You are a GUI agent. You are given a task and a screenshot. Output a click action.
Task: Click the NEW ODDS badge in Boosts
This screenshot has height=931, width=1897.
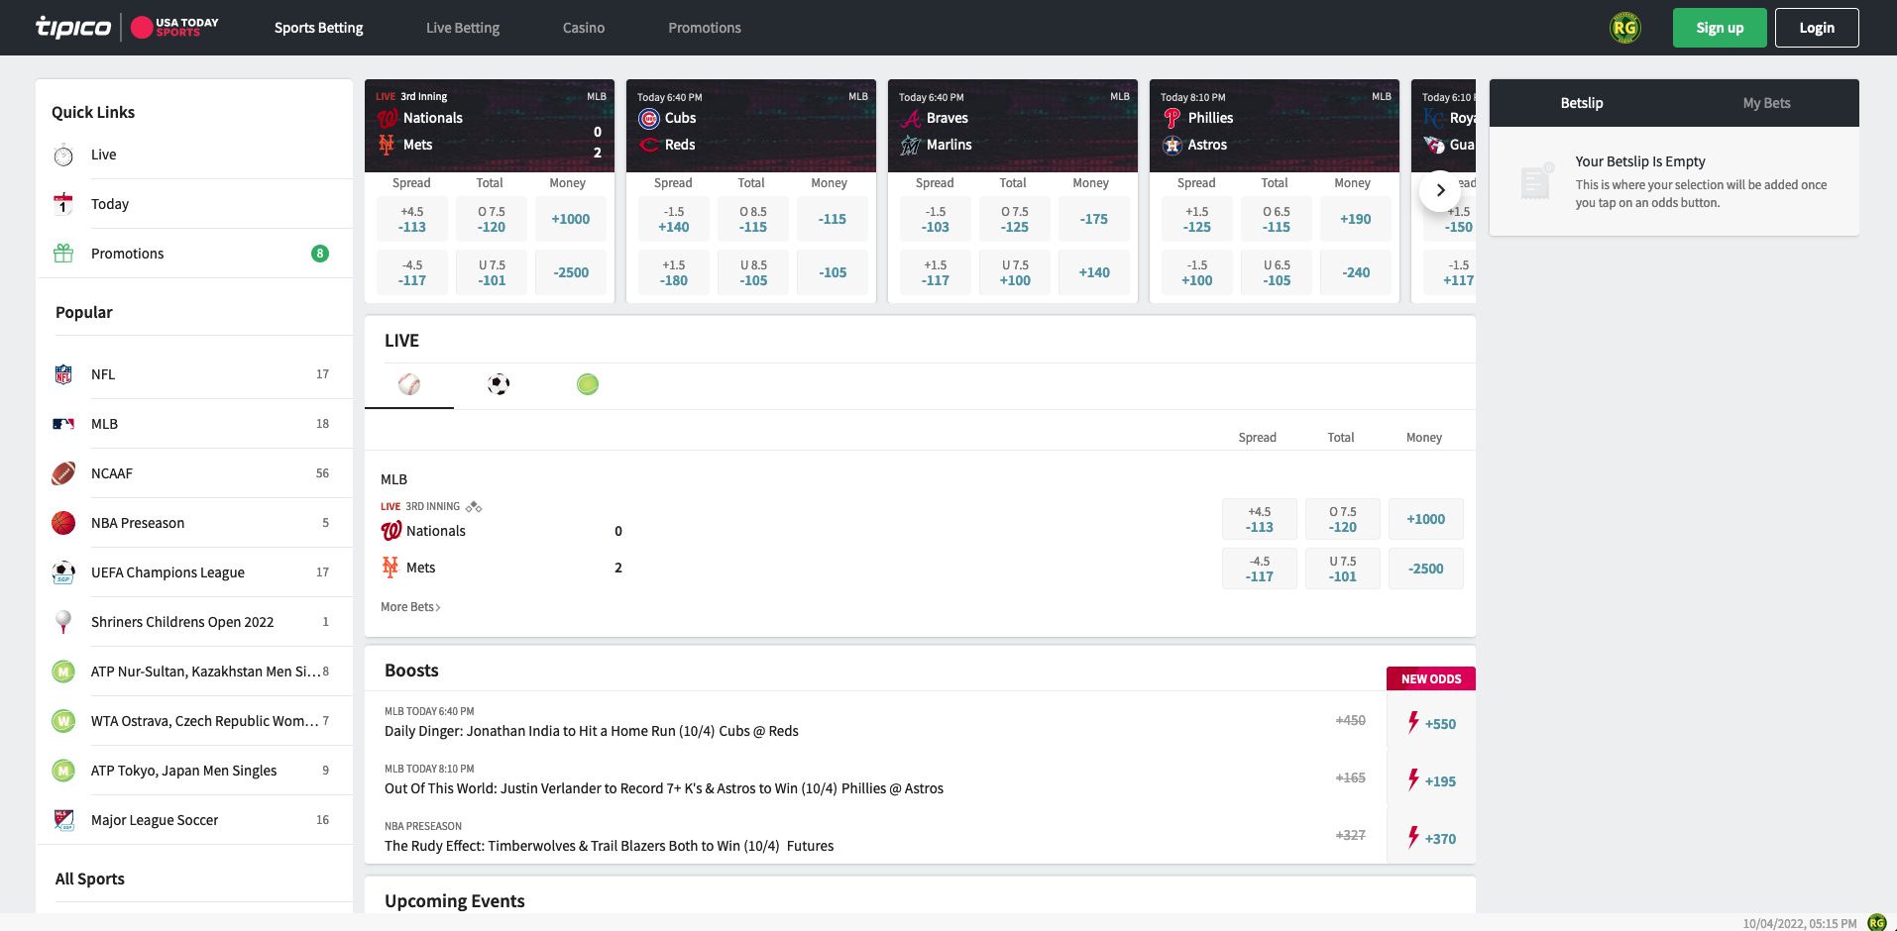[x=1431, y=678]
